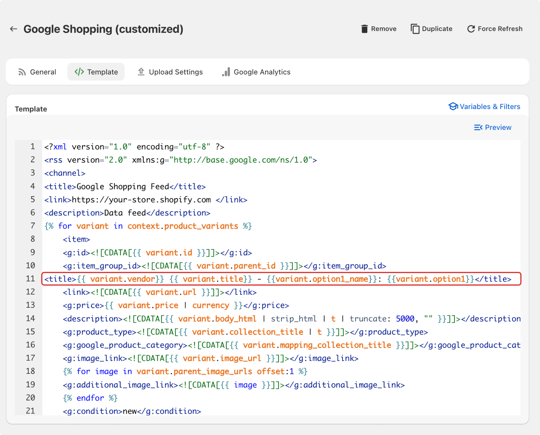This screenshot has height=435, width=540.
Task: Go back using the left arrow icon
Action: click(13, 29)
